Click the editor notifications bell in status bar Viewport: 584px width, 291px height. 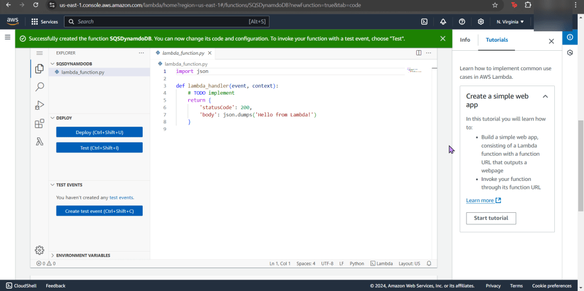429,264
